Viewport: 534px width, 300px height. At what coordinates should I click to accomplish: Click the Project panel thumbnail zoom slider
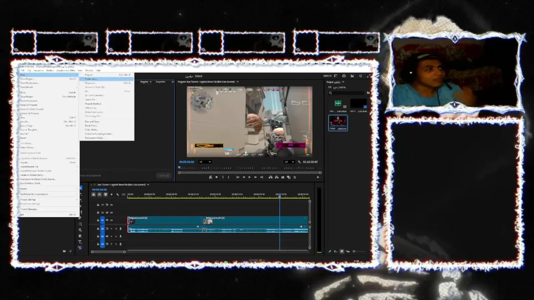point(360,251)
